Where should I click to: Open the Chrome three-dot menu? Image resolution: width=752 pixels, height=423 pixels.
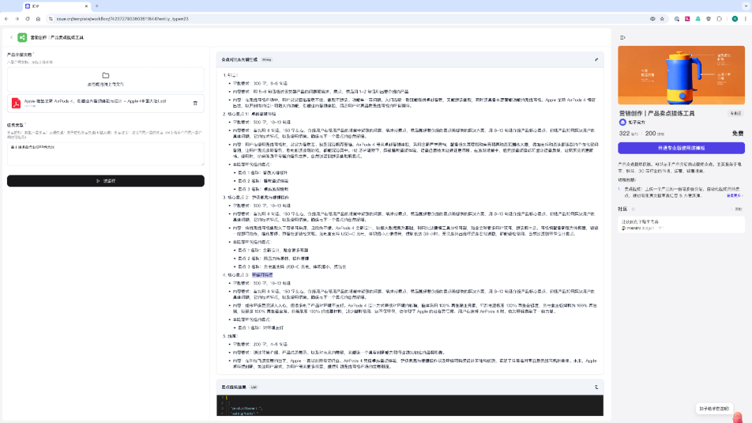point(745,19)
